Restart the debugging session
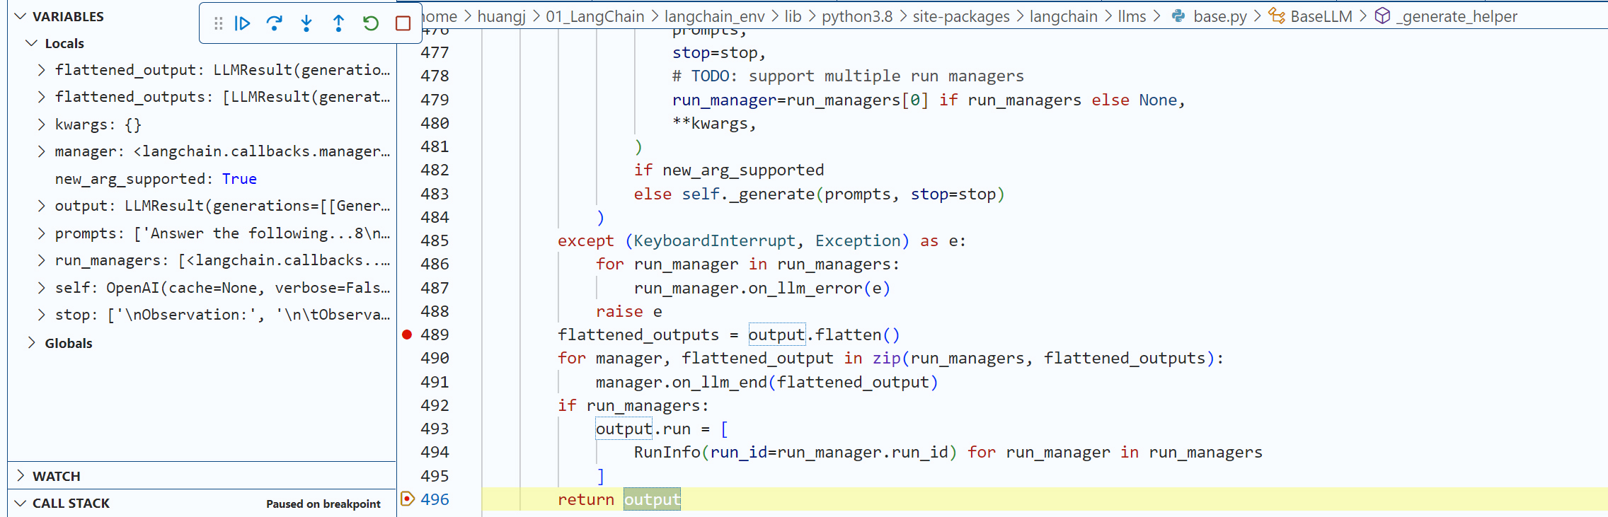Screen dimensions: 1608x517 pyautogui.click(x=371, y=23)
